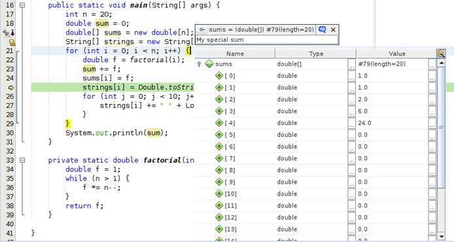Open type editor '...' in row [ 1]
This screenshot has height=242, width=454.
pyautogui.click(x=351, y=88)
